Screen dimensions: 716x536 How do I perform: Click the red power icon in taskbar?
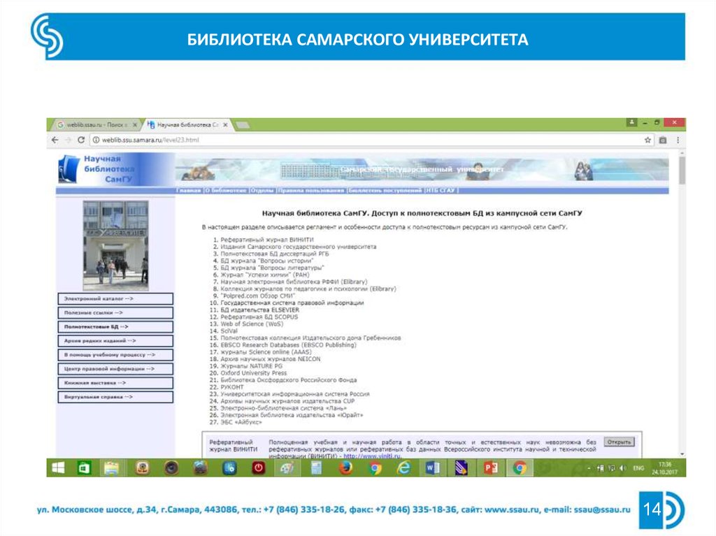coord(258,468)
